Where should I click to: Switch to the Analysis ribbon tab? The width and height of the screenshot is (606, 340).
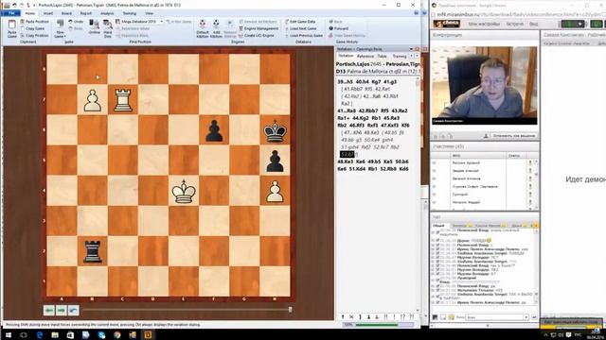tap(107, 13)
